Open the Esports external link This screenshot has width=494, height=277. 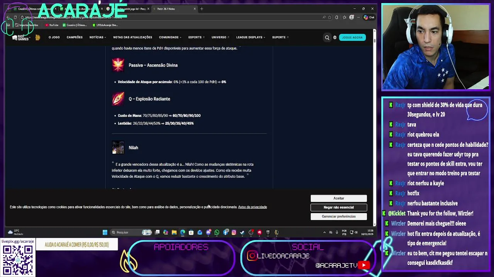(196, 37)
